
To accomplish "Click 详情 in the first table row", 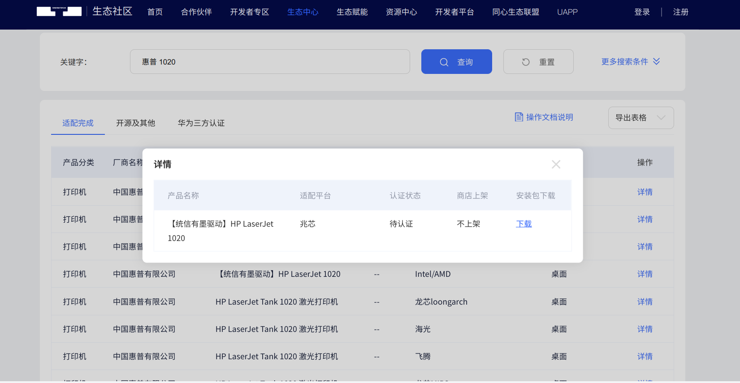I will (645, 192).
